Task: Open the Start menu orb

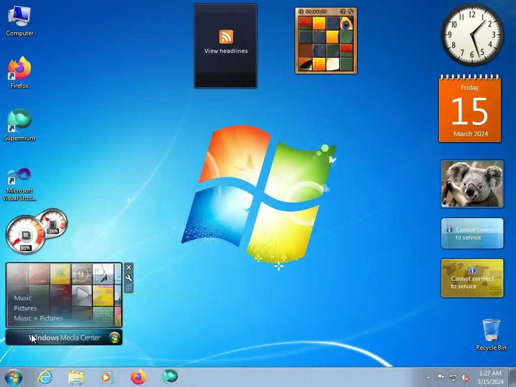Action: [x=14, y=377]
